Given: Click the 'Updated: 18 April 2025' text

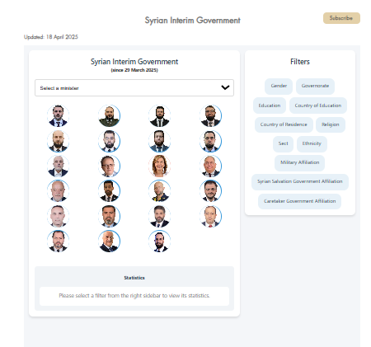Looking at the screenshot, I should 51,37.
